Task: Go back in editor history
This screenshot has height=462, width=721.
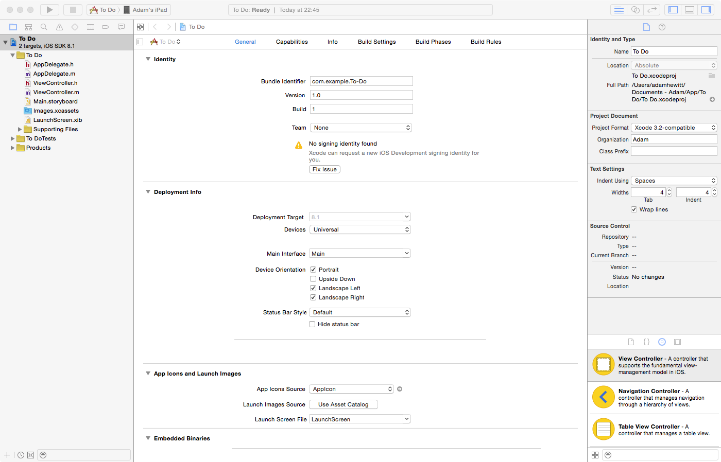Action: pyautogui.click(x=155, y=27)
